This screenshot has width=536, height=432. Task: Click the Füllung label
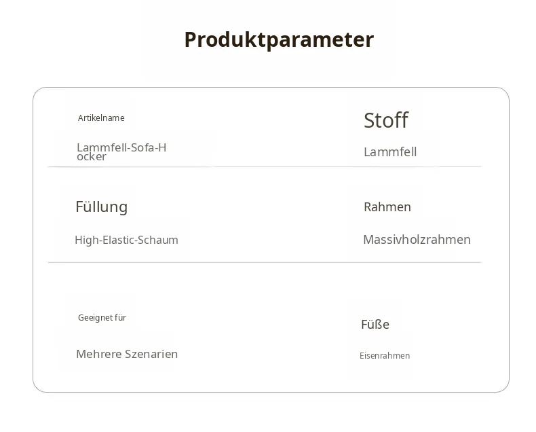click(102, 206)
